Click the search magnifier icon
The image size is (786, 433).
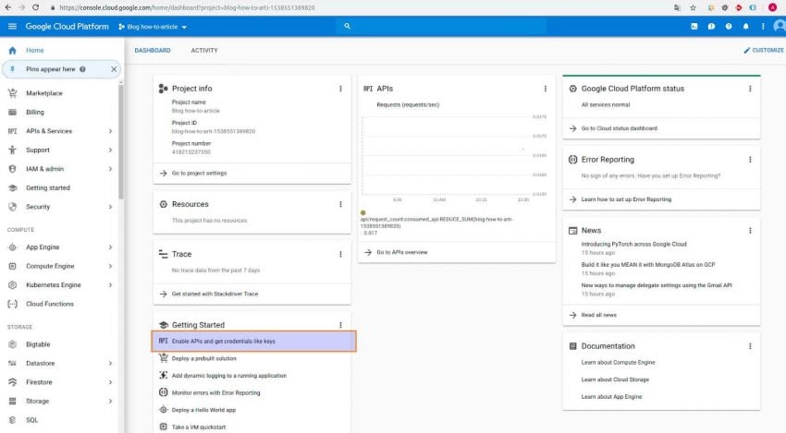(347, 26)
